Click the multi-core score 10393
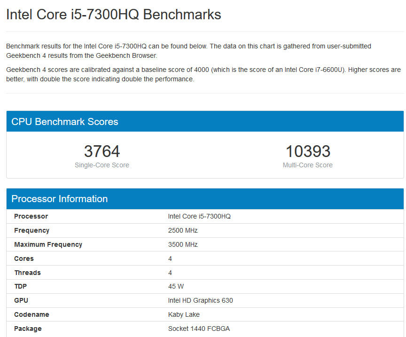 click(x=308, y=151)
